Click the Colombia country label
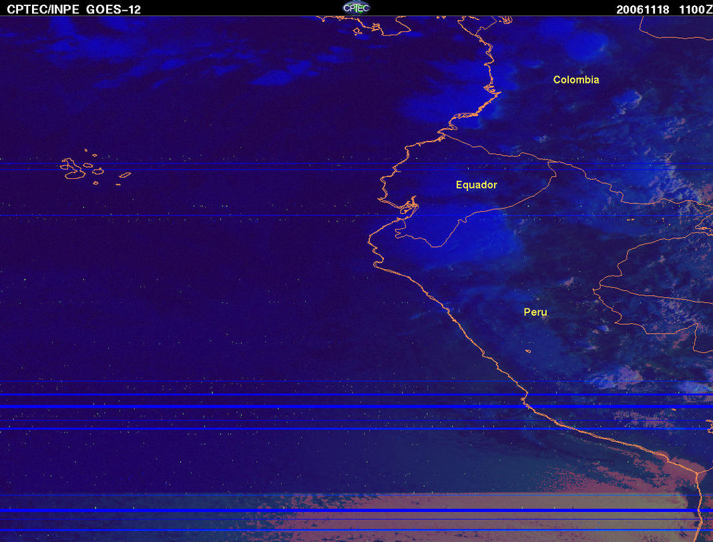The height and width of the screenshot is (542, 713). [x=576, y=79]
